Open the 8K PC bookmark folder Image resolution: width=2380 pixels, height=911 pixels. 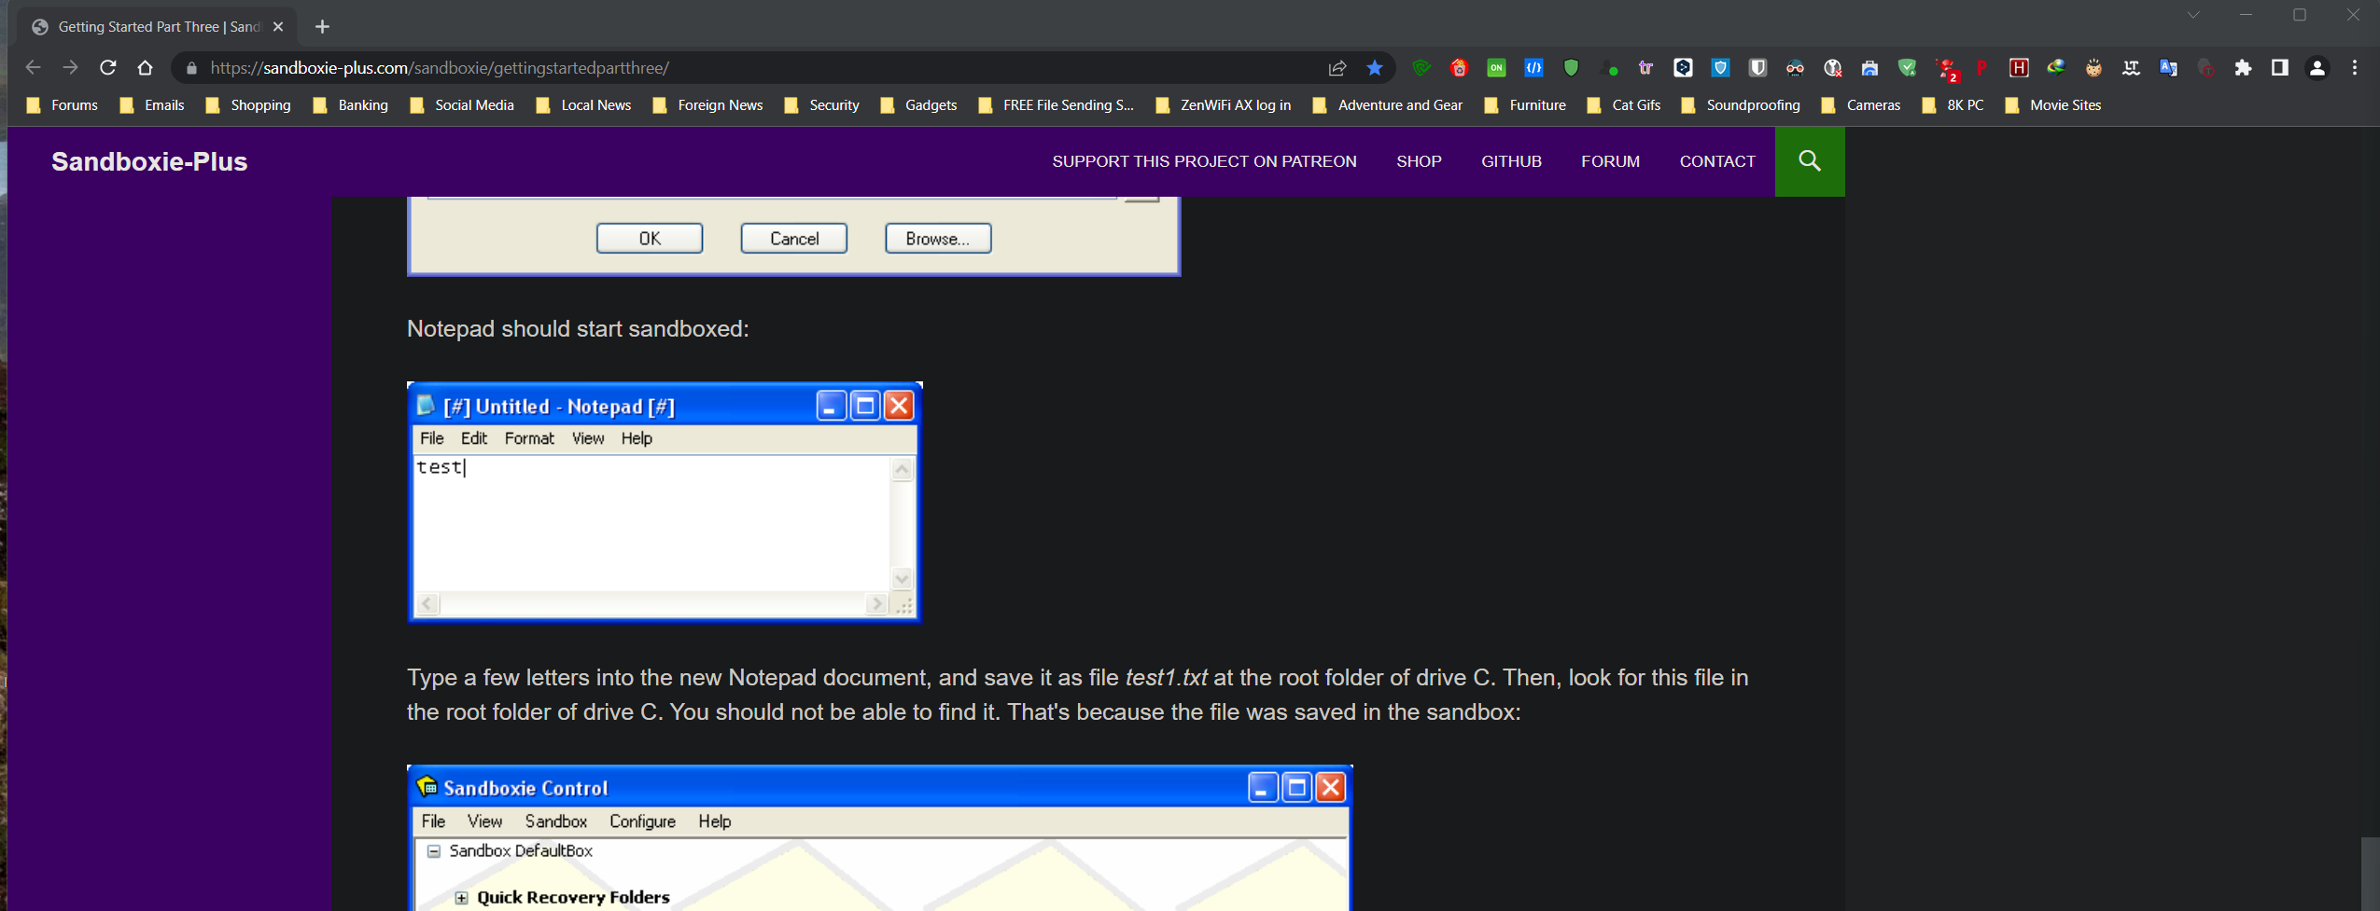click(x=1953, y=105)
